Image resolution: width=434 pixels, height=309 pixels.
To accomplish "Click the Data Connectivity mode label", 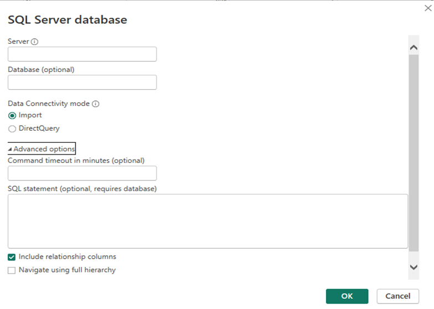I will (x=49, y=104).
